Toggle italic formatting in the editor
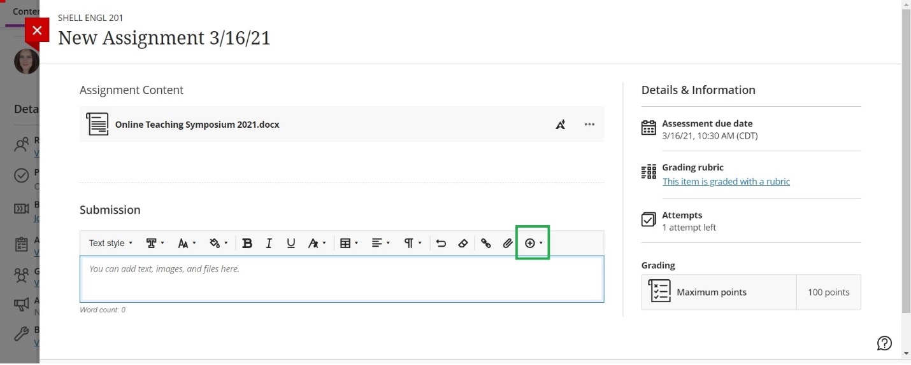This screenshot has height=365, width=911. pos(269,243)
